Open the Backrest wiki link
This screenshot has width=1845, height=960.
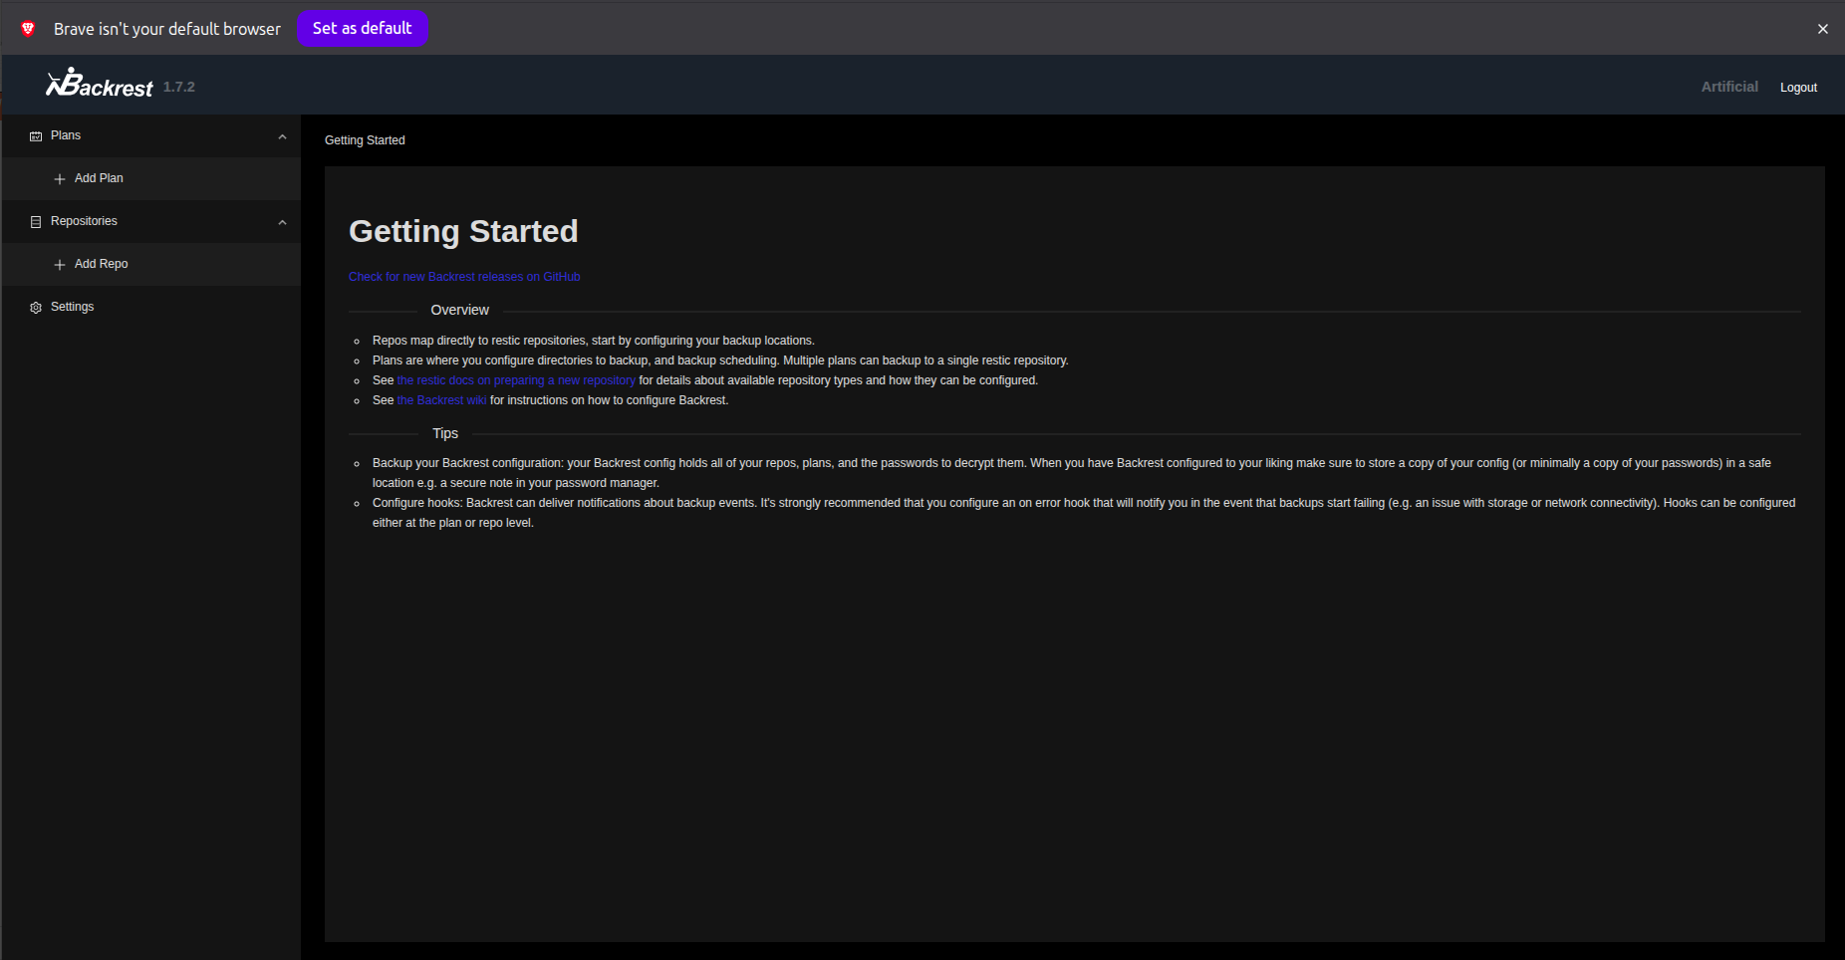tap(442, 400)
